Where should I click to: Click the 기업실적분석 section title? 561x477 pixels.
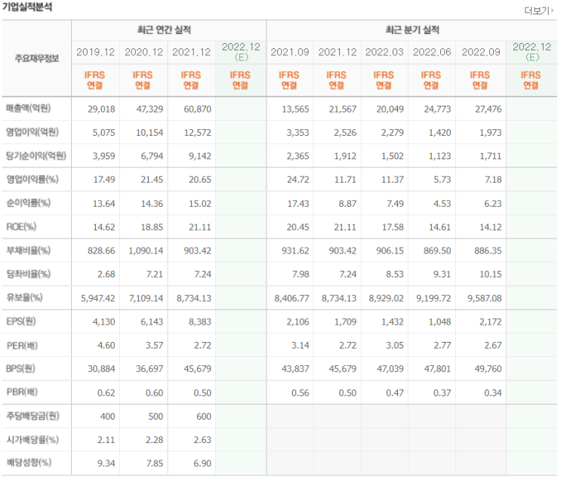pos(27,7)
